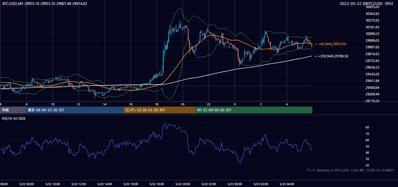Select the 30272.63 price axis label
398x187 pixels.
pyautogui.click(x=372, y=20)
